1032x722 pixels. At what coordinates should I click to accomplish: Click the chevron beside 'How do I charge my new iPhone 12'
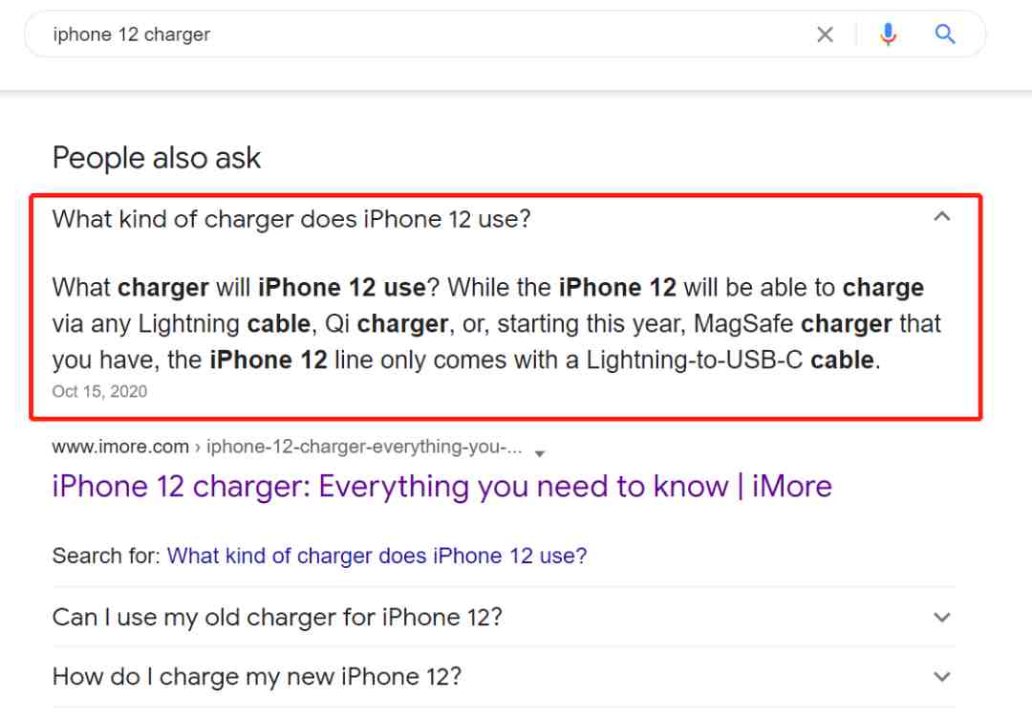[942, 676]
